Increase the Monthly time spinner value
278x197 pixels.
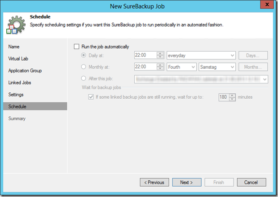[160, 65]
